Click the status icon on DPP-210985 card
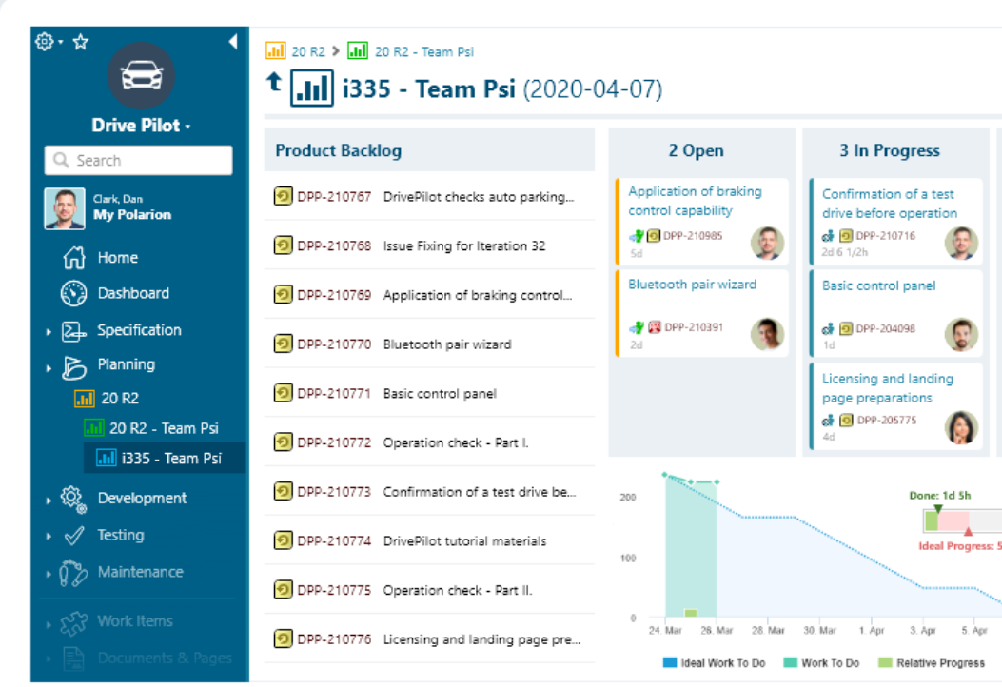The image size is (1002, 687). pyautogui.click(x=637, y=236)
